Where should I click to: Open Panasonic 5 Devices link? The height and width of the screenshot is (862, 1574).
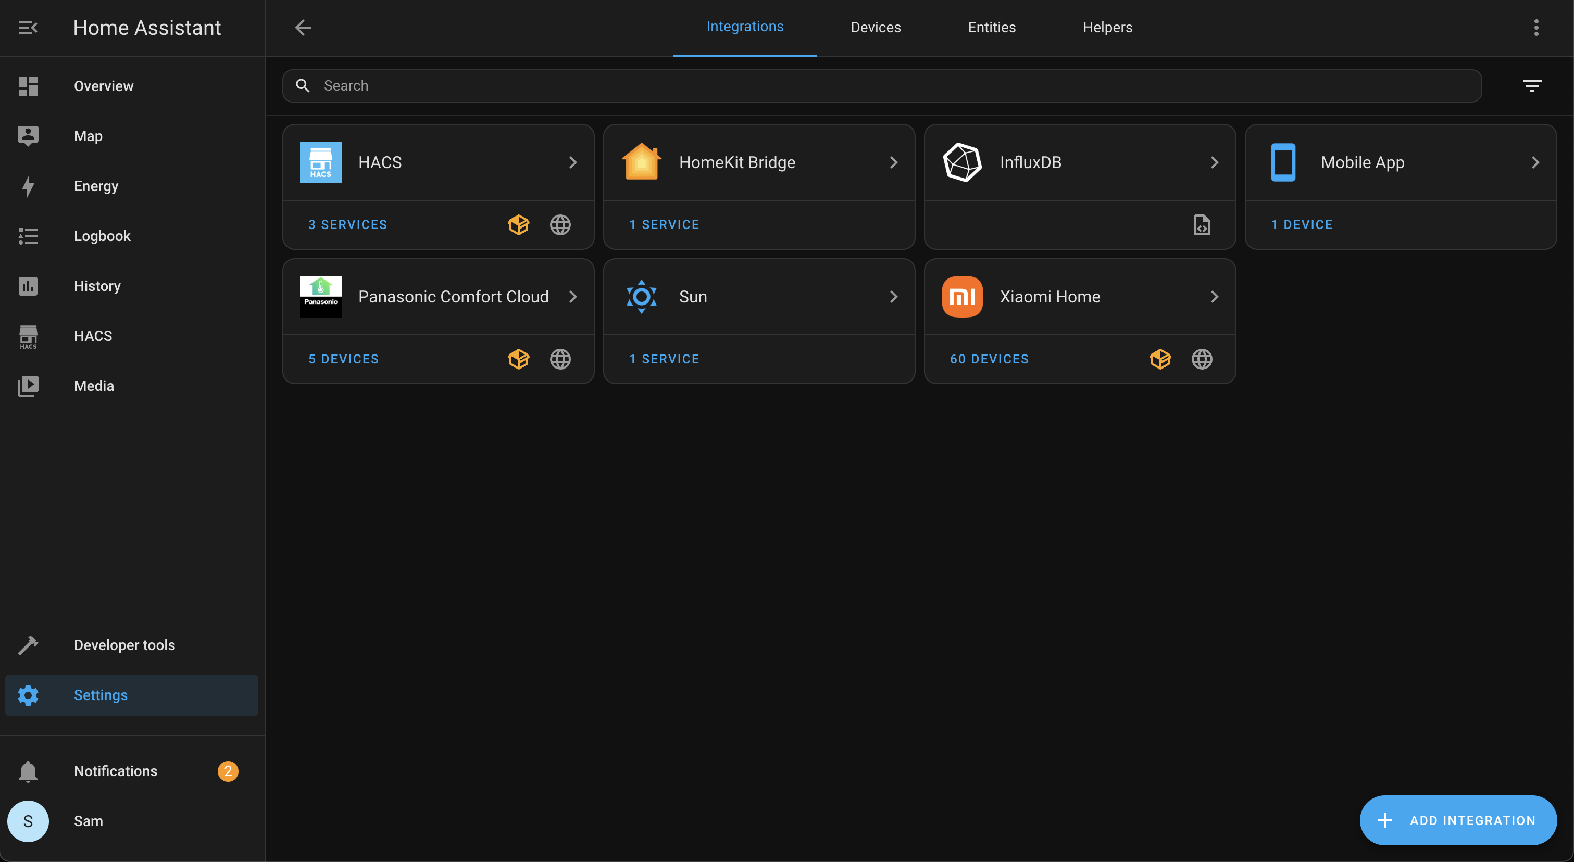pos(343,359)
